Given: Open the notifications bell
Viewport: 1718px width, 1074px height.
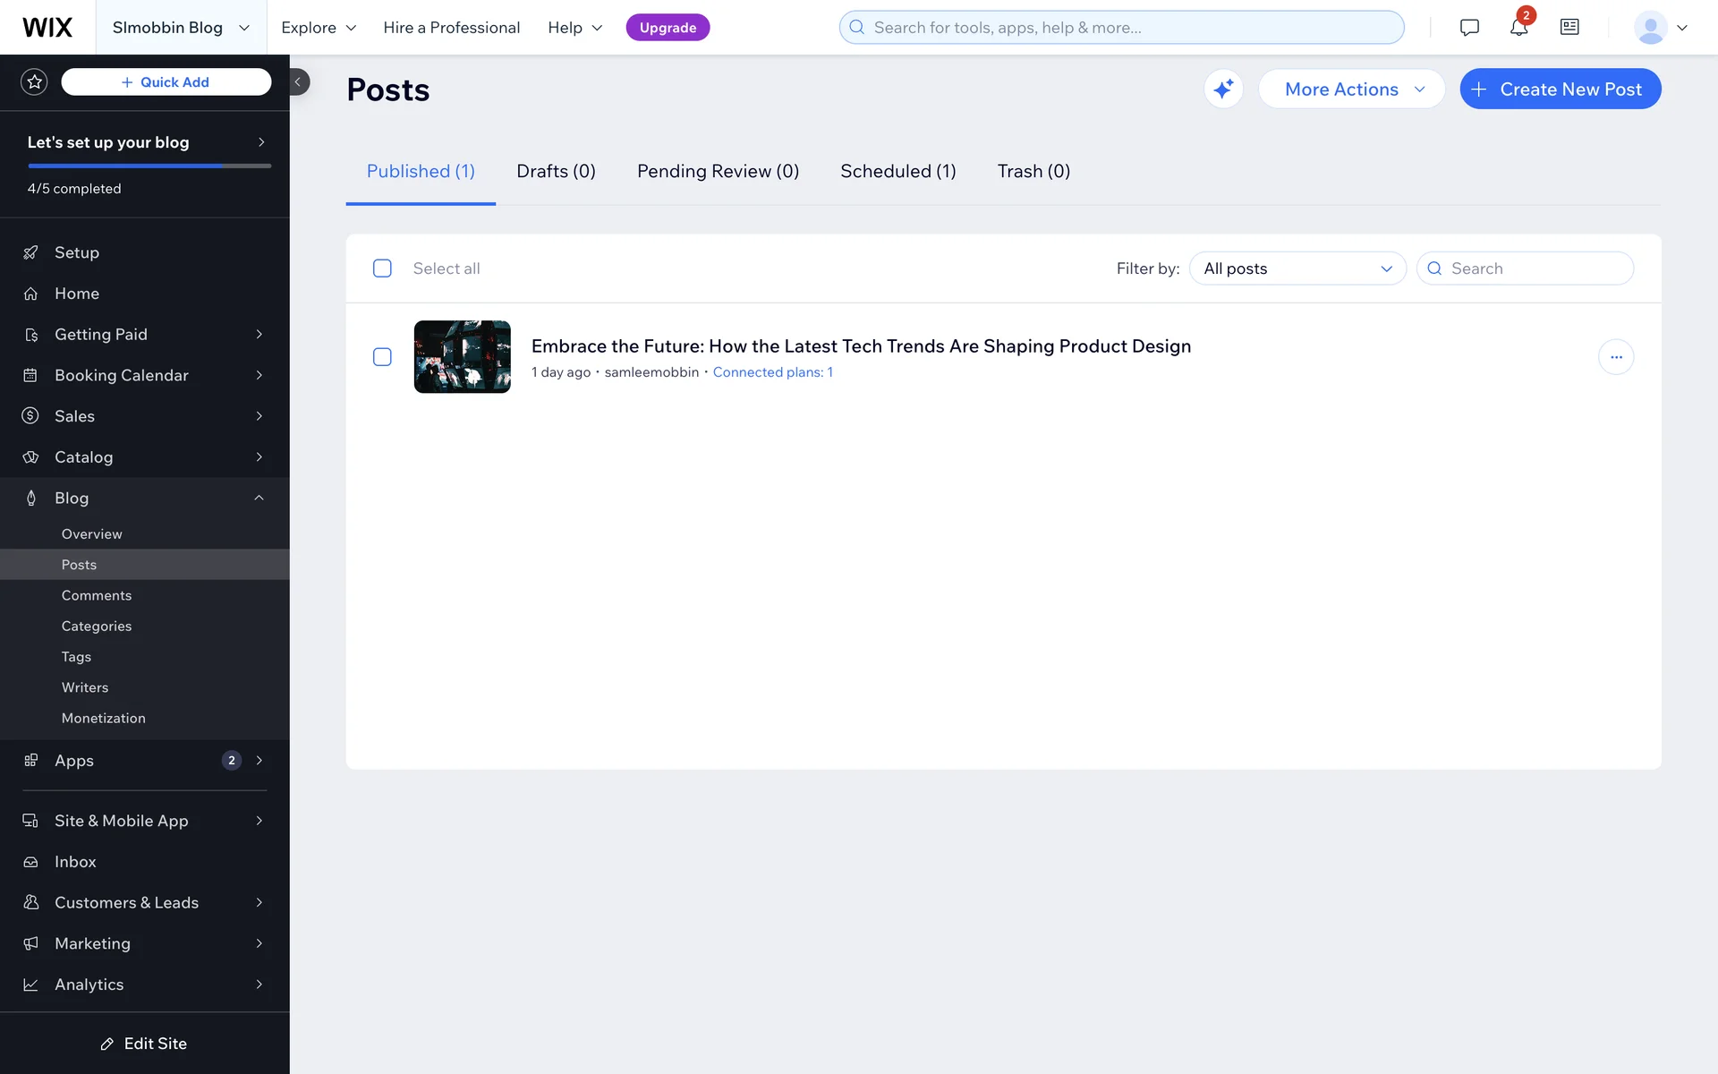Looking at the screenshot, I should (1518, 27).
